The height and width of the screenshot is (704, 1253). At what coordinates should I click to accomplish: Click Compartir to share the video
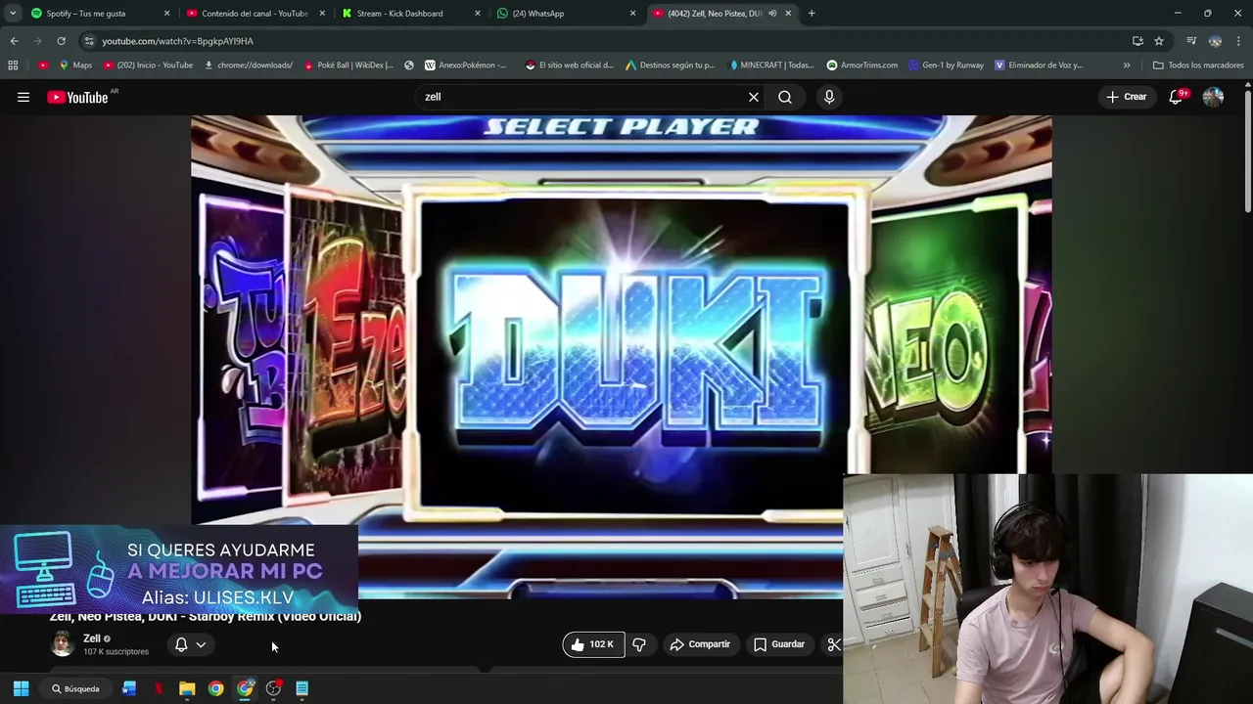pos(700,644)
